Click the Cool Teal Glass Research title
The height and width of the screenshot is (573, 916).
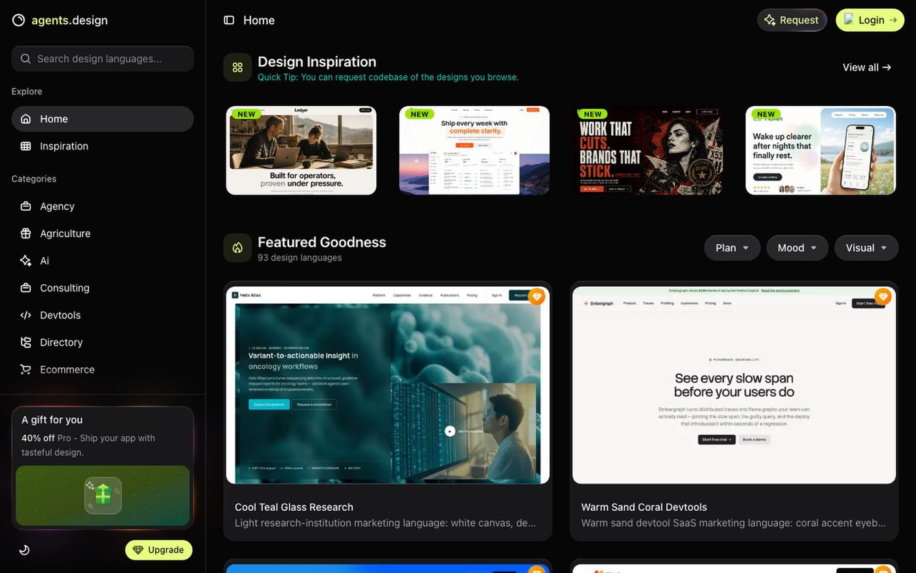(x=294, y=508)
